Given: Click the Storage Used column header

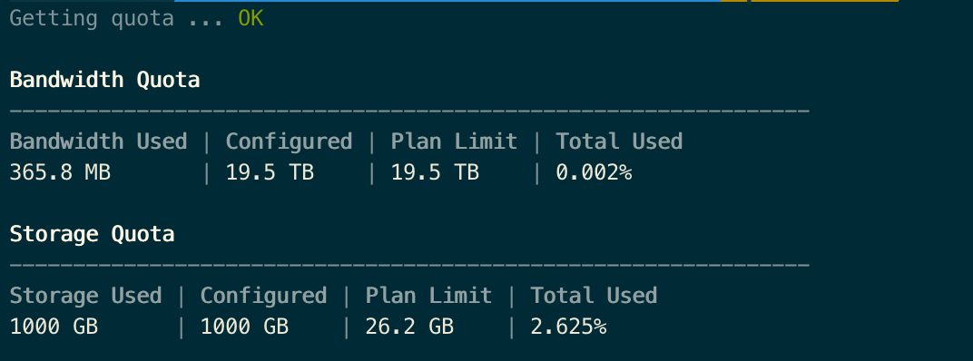Looking at the screenshot, I should 85,296.
